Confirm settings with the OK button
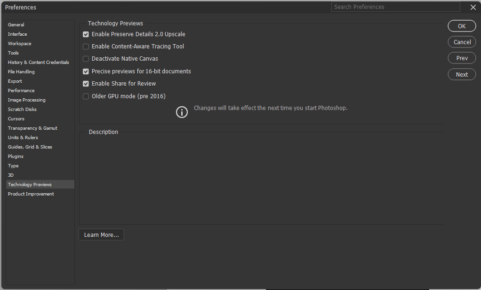The image size is (481, 290). pyautogui.click(x=462, y=26)
